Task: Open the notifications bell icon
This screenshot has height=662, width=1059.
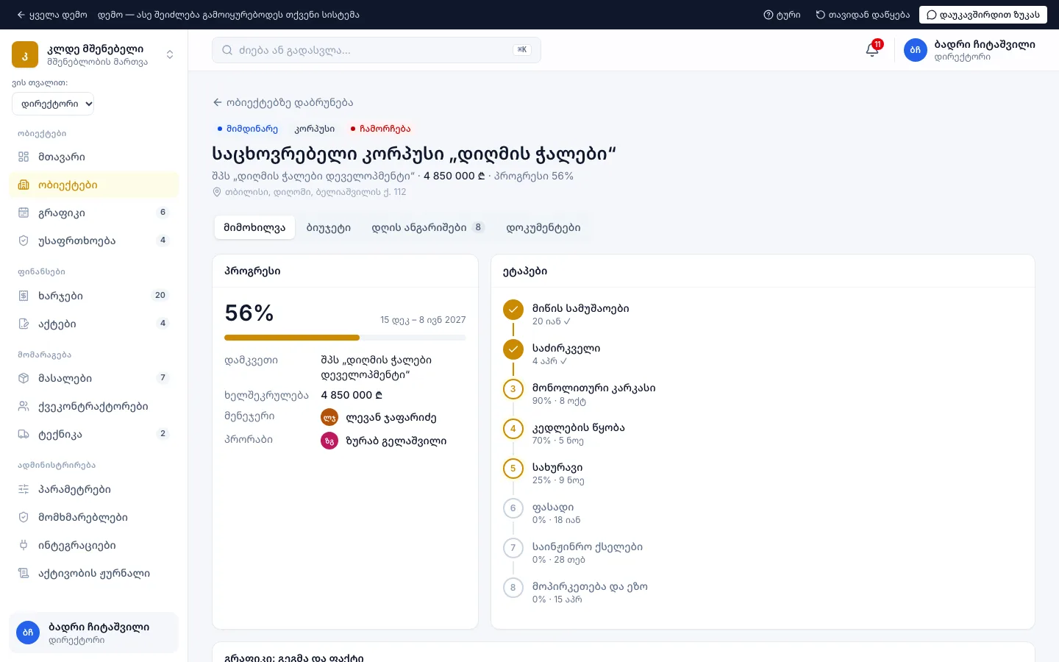Action: 872,50
